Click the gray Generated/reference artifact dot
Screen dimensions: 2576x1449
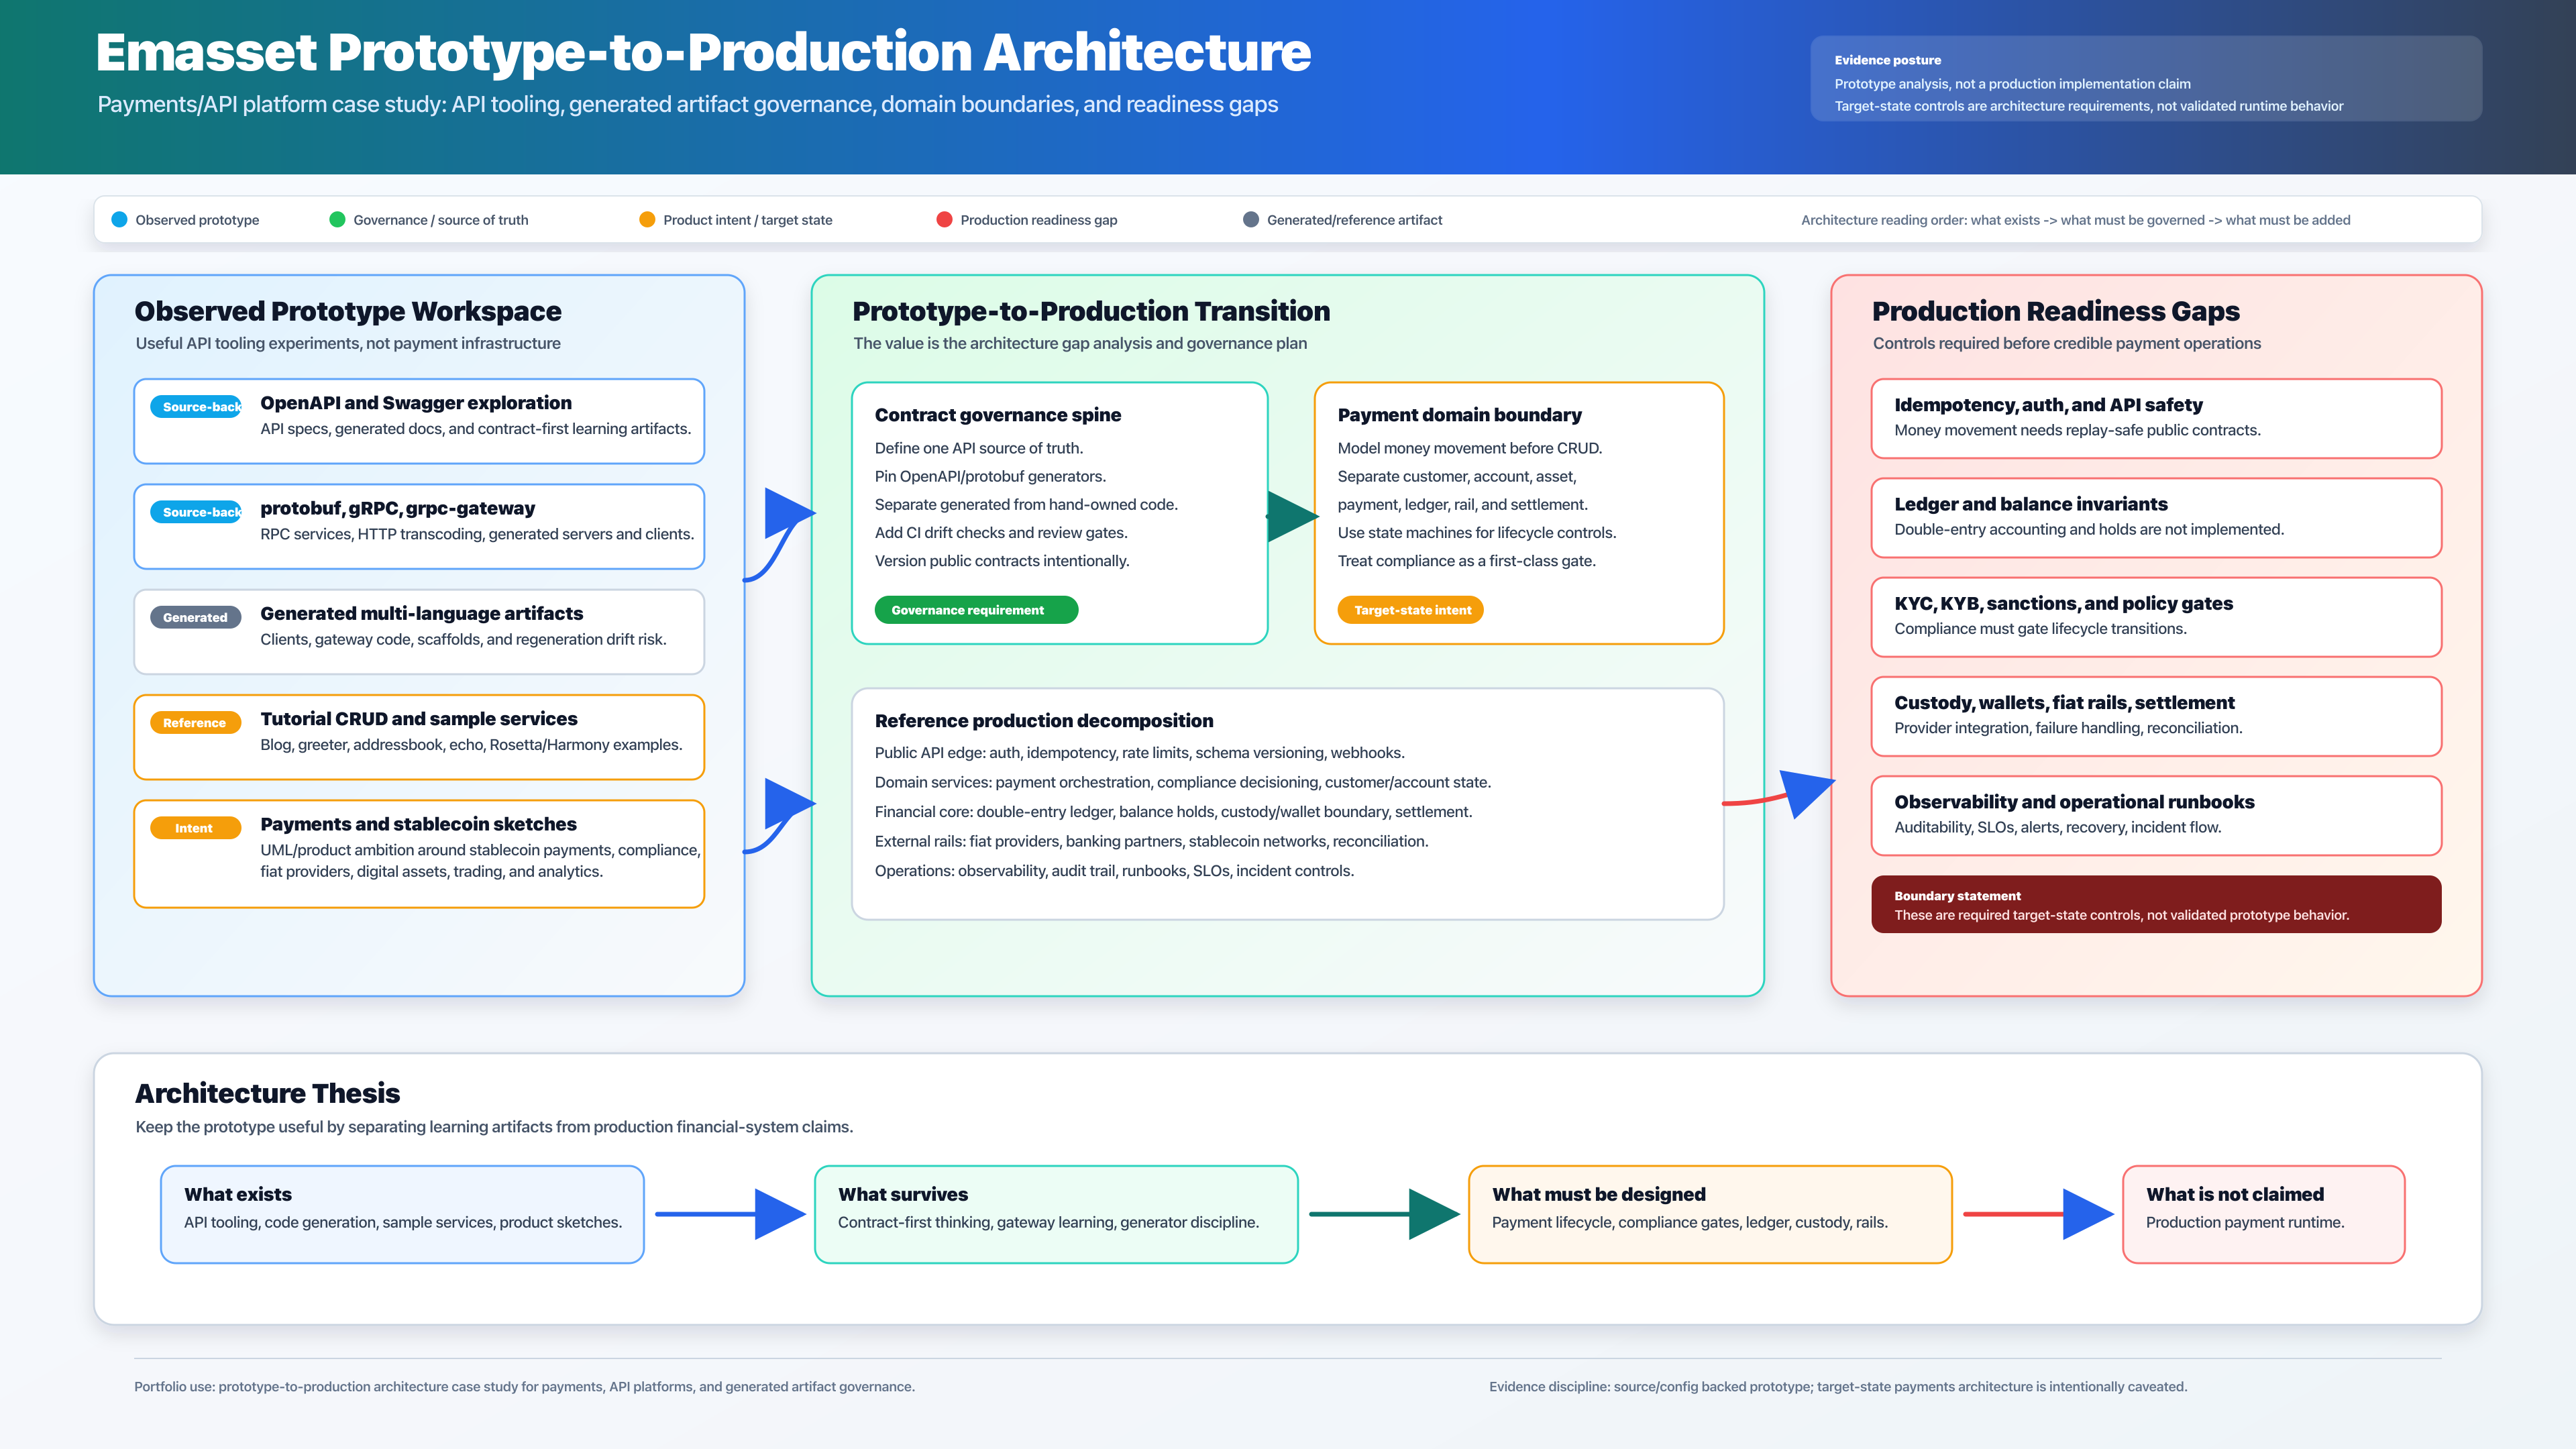point(1251,220)
